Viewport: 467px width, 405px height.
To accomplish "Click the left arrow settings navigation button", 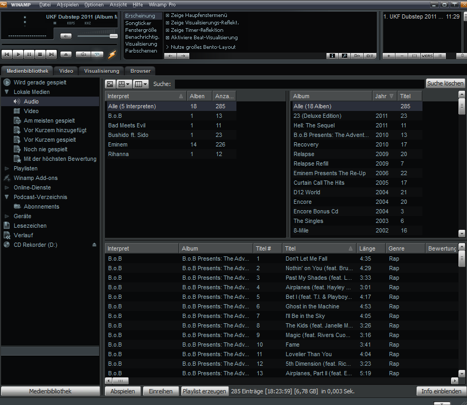I will pyautogui.click(x=170, y=56).
